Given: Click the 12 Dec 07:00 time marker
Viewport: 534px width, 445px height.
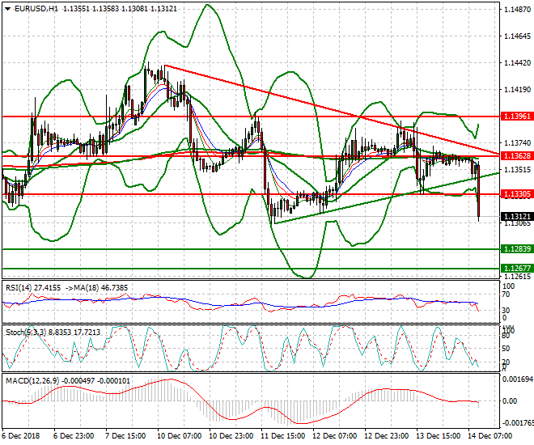Looking at the screenshot, I should click(333, 437).
